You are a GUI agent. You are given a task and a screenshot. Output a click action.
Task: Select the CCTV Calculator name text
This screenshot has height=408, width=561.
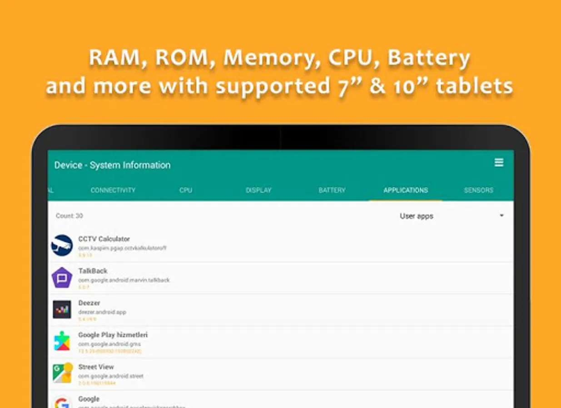104,239
